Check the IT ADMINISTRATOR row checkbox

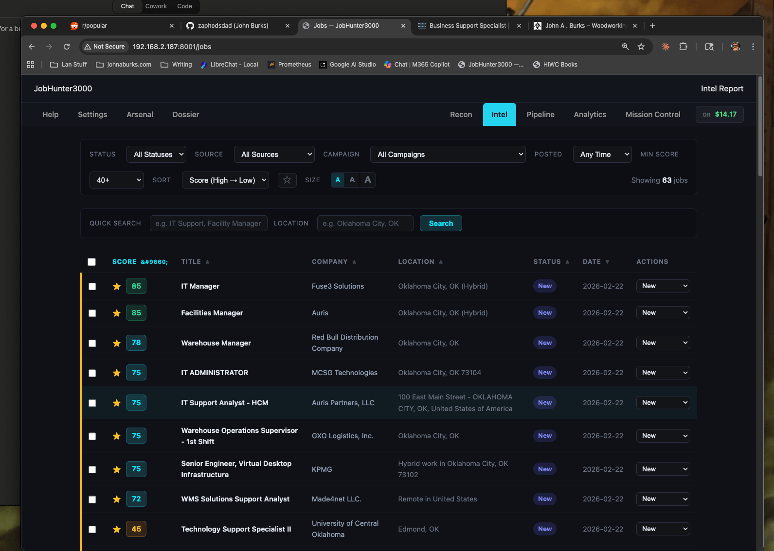pyautogui.click(x=92, y=373)
